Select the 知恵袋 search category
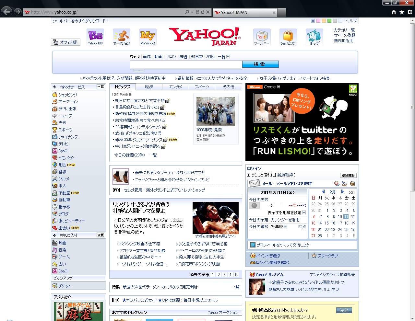 coord(197,57)
